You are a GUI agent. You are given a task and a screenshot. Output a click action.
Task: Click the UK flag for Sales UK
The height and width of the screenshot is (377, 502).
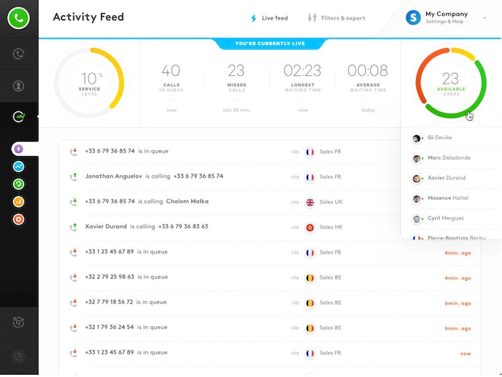310,202
